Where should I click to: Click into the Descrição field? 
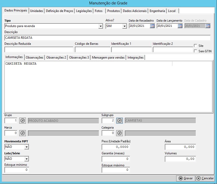pos(107,38)
